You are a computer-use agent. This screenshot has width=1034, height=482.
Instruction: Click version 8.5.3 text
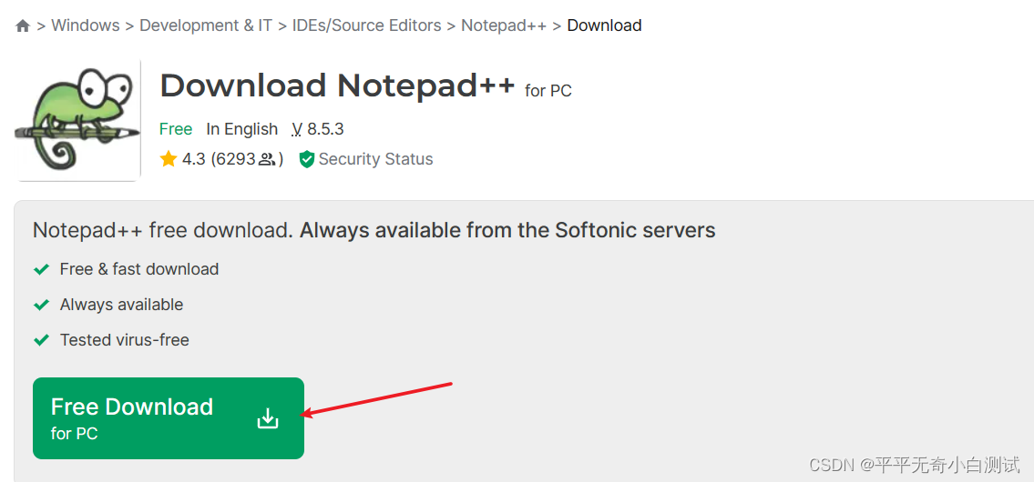(x=325, y=129)
